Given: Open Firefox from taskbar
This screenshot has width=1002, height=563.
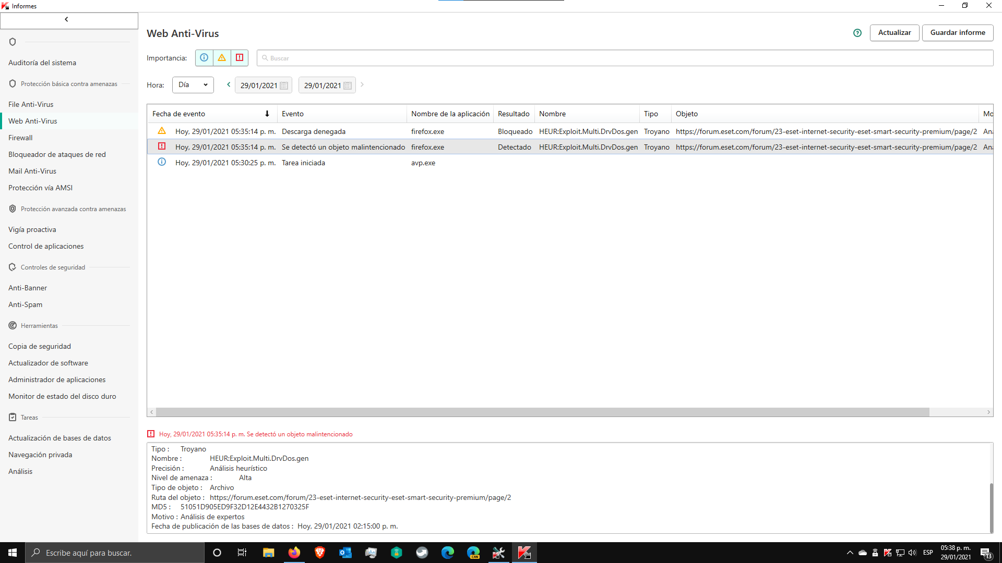Looking at the screenshot, I should tap(294, 553).
